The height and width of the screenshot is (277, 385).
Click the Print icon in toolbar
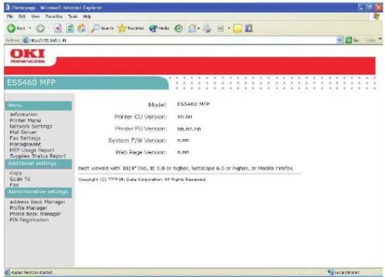click(x=207, y=28)
